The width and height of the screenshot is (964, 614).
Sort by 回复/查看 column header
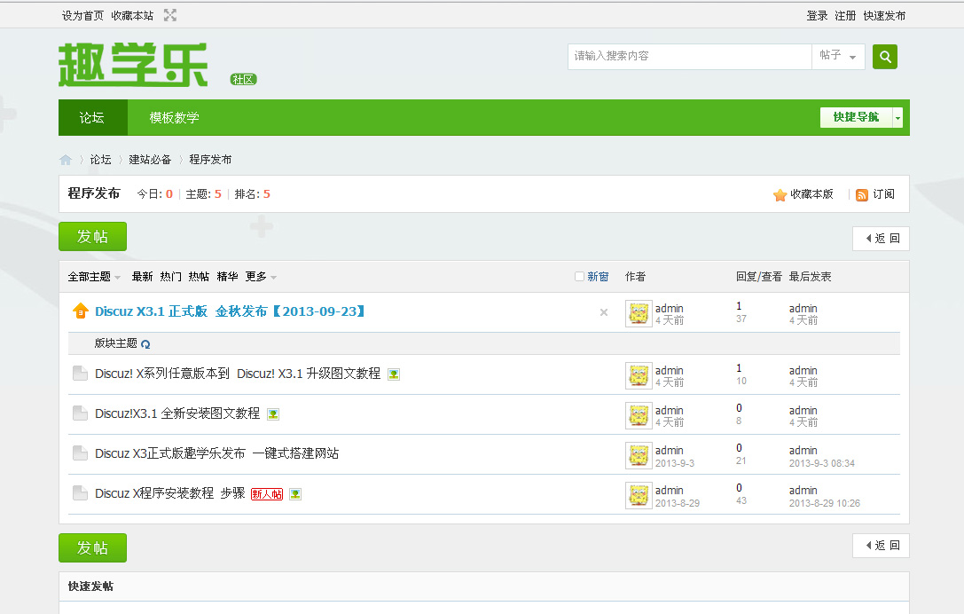[x=758, y=277]
